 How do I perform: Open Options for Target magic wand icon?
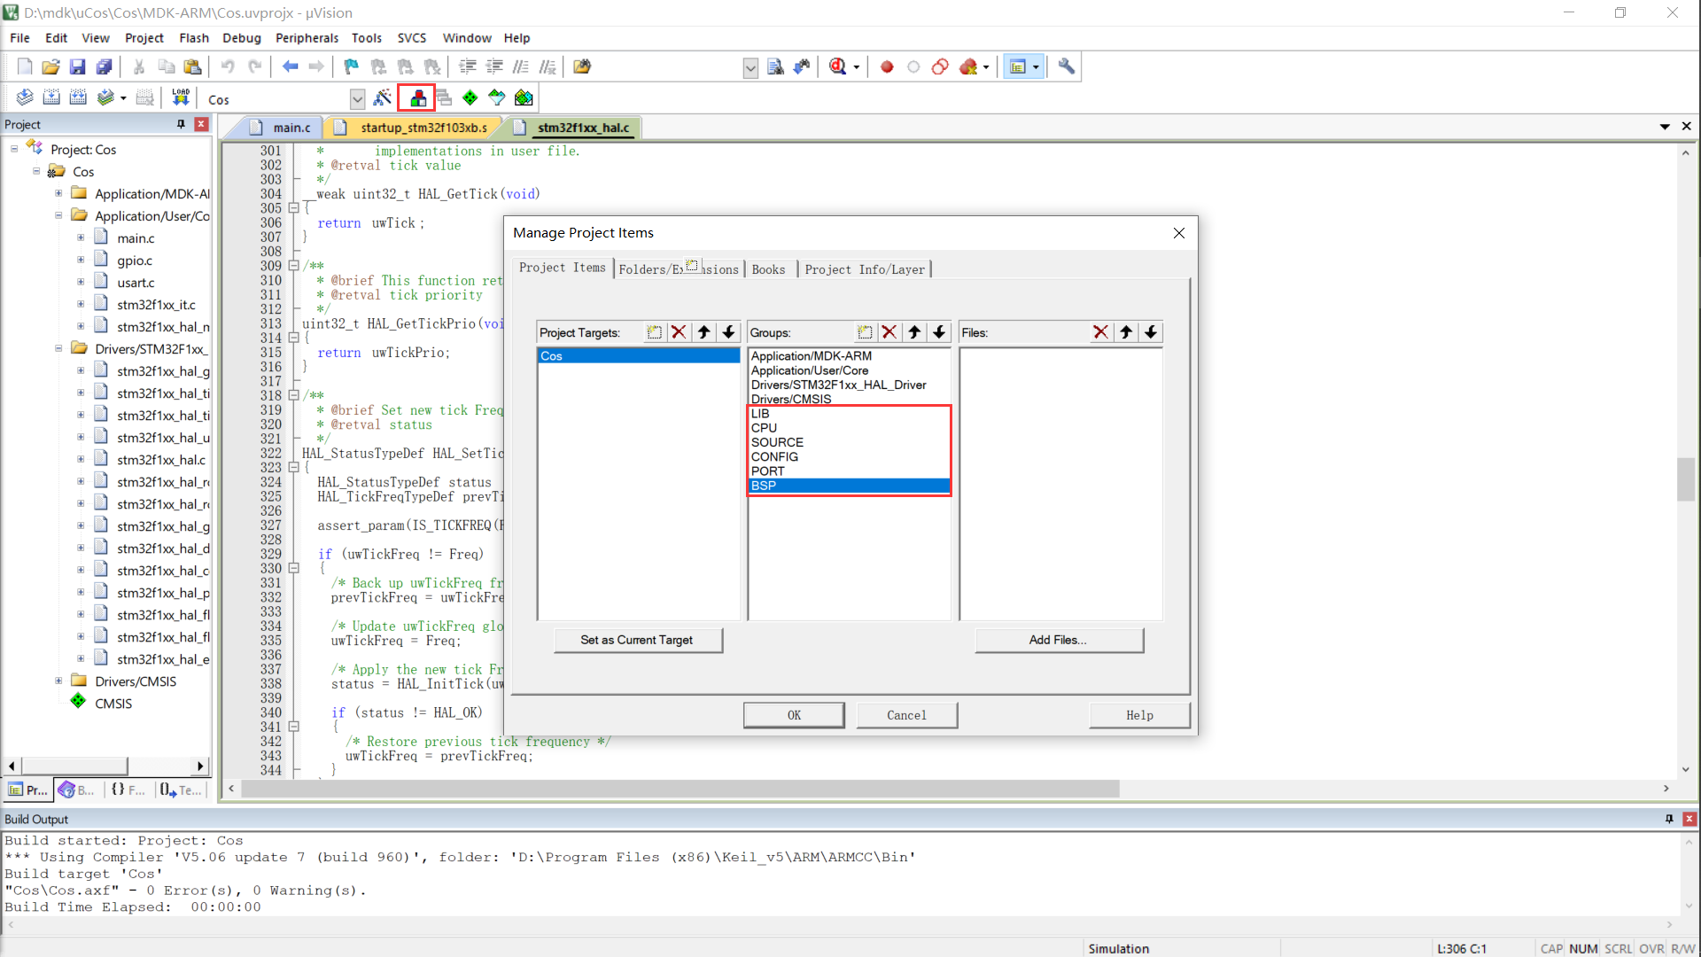pos(383,98)
